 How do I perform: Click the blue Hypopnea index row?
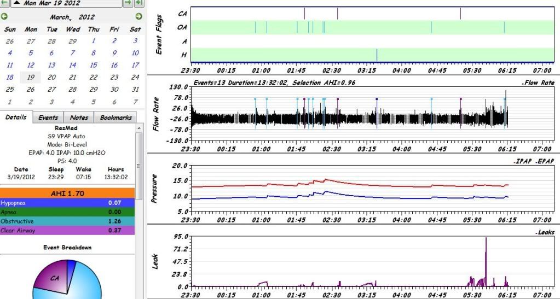(x=67, y=203)
